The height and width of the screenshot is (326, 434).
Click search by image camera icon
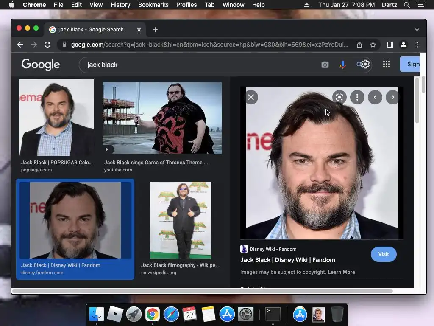325,65
